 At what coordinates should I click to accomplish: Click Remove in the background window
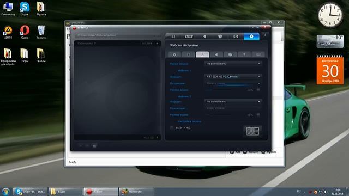click(250, 152)
